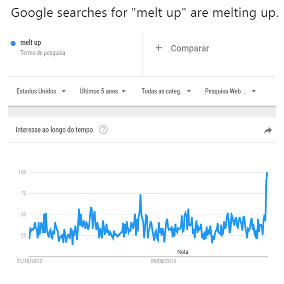Open the help question mark icon

click(x=103, y=129)
